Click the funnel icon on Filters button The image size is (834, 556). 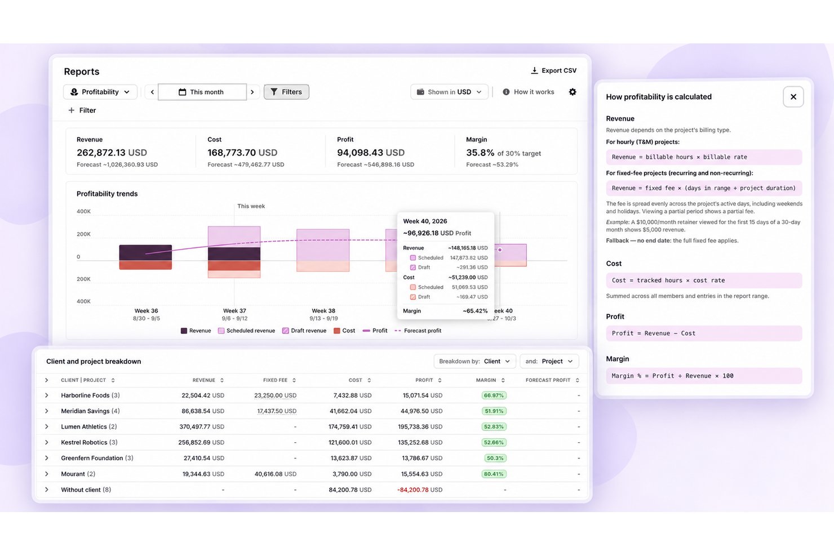pyautogui.click(x=274, y=92)
